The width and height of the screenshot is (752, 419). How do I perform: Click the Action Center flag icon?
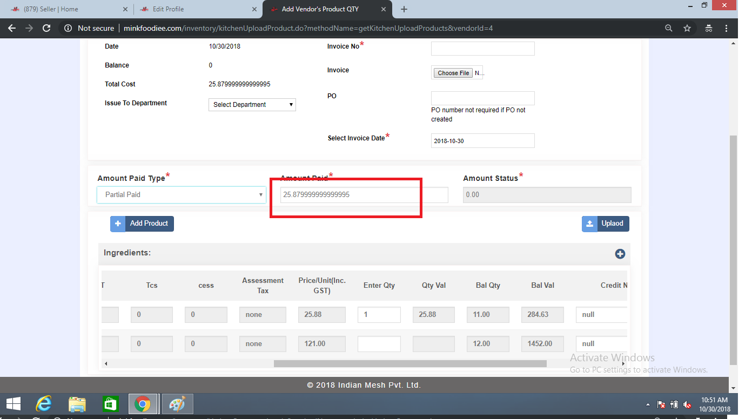click(661, 404)
